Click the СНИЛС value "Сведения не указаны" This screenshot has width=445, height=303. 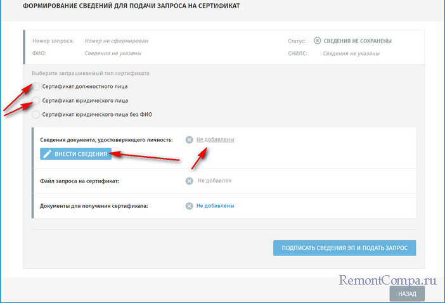click(x=351, y=53)
